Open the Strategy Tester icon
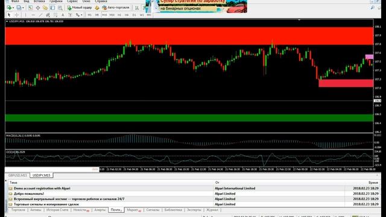Image resolution: width=386 pixels, height=217 pixels. tap(60, 8)
